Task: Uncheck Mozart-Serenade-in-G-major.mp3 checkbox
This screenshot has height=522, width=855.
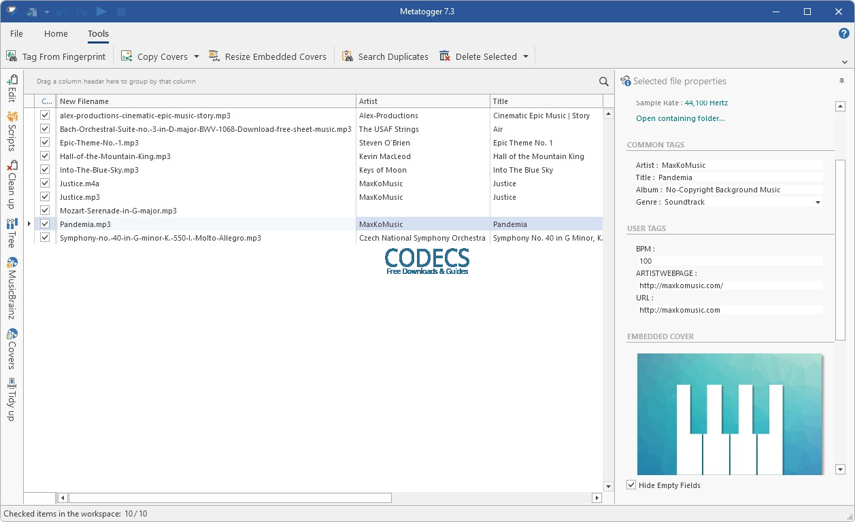Action: tap(45, 210)
